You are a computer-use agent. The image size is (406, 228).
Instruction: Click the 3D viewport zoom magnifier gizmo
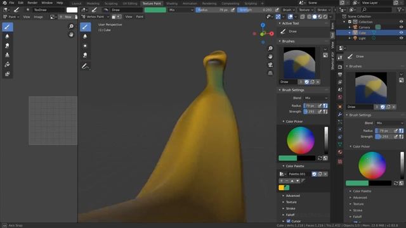click(270, 48)
